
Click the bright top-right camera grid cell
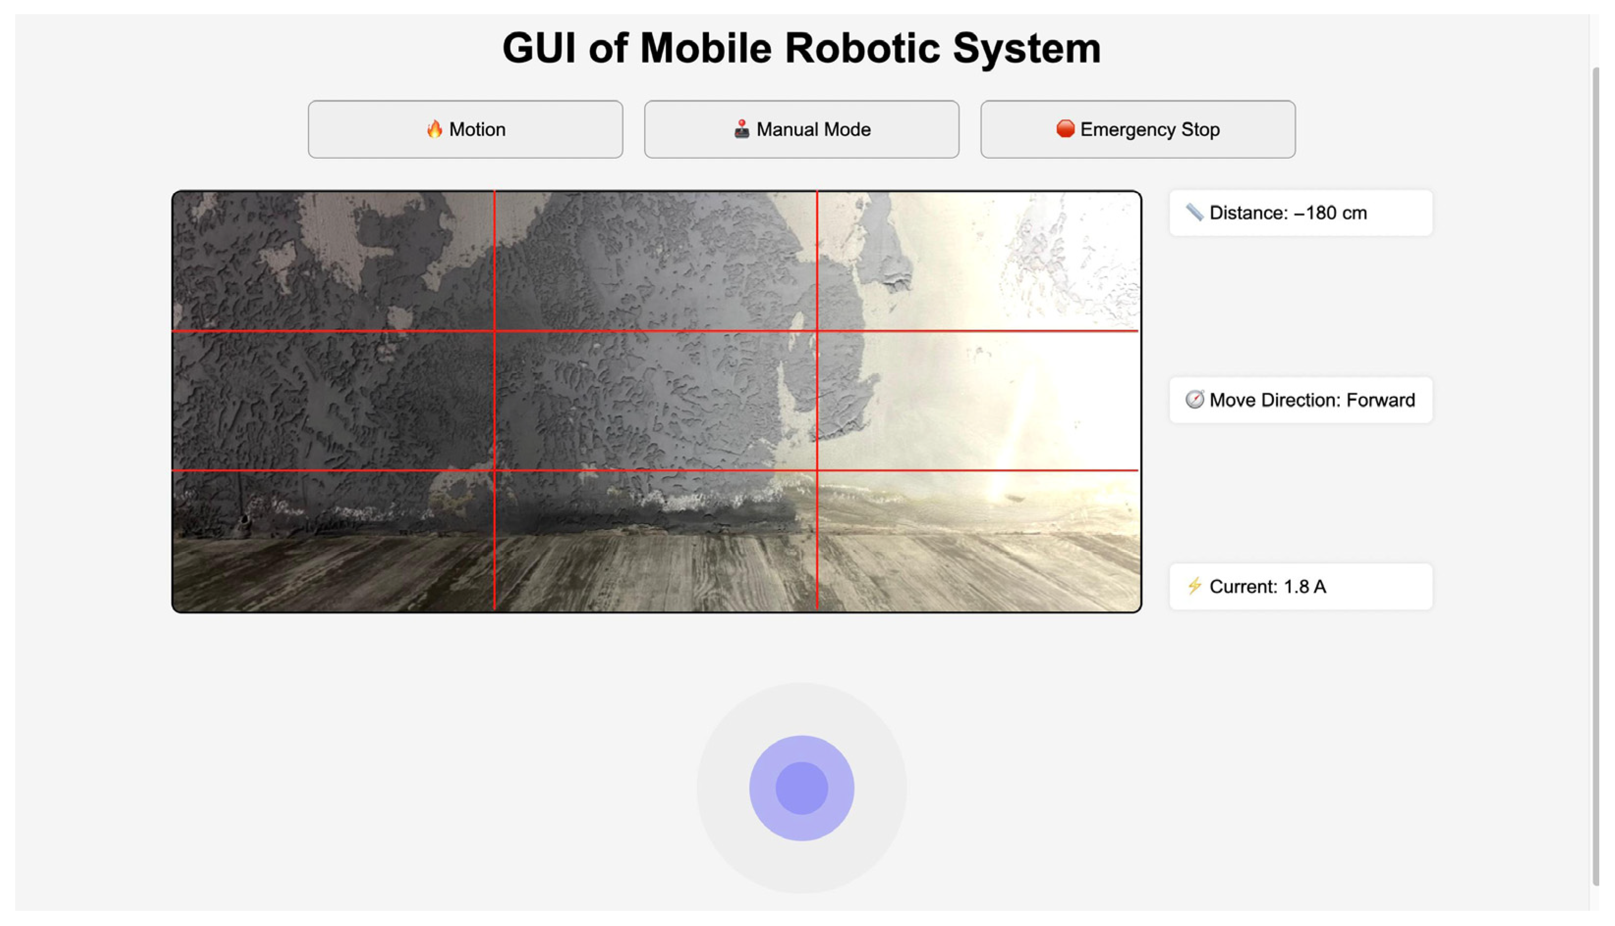(978, 261)
